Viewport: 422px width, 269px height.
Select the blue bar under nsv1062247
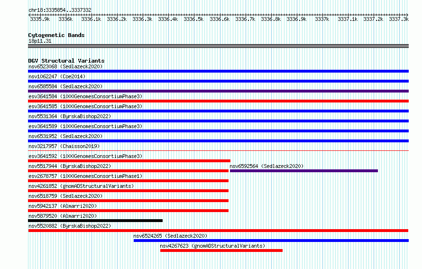coord(218,81)
